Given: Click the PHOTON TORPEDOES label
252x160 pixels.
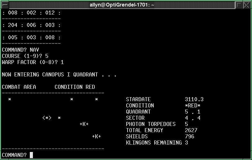Looking at the screenshot, I should click(x=151, y=124).
